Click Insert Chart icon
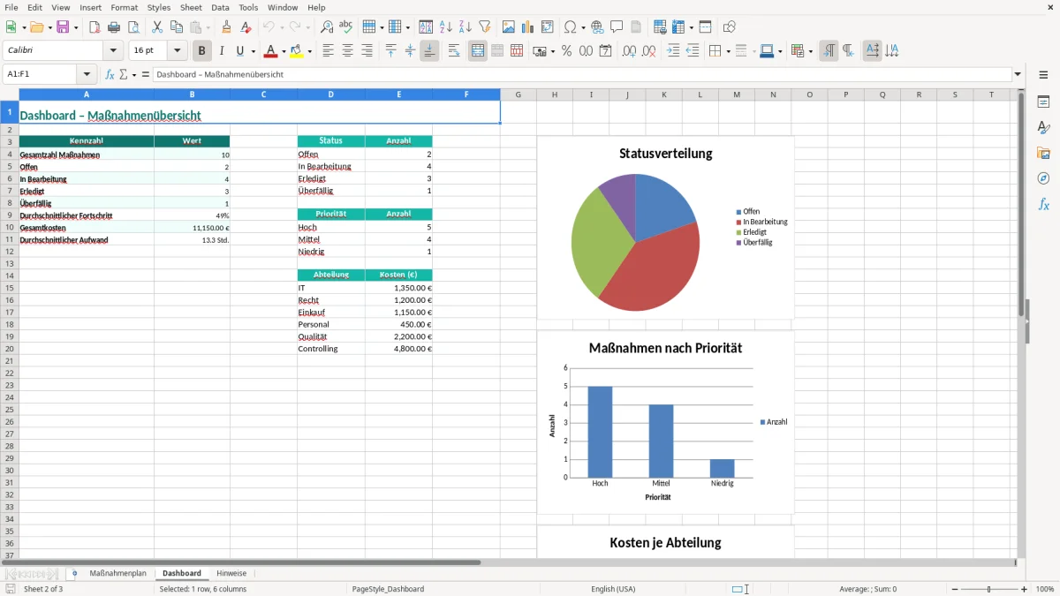Screen dimensions: 1060x596 [x=528, y=27]
